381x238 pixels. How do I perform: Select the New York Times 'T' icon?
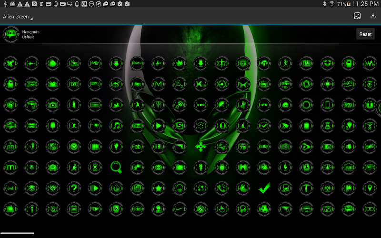coord(370,84)
